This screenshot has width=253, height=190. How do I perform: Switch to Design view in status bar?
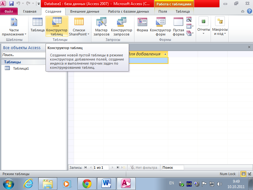coord(250,174)
